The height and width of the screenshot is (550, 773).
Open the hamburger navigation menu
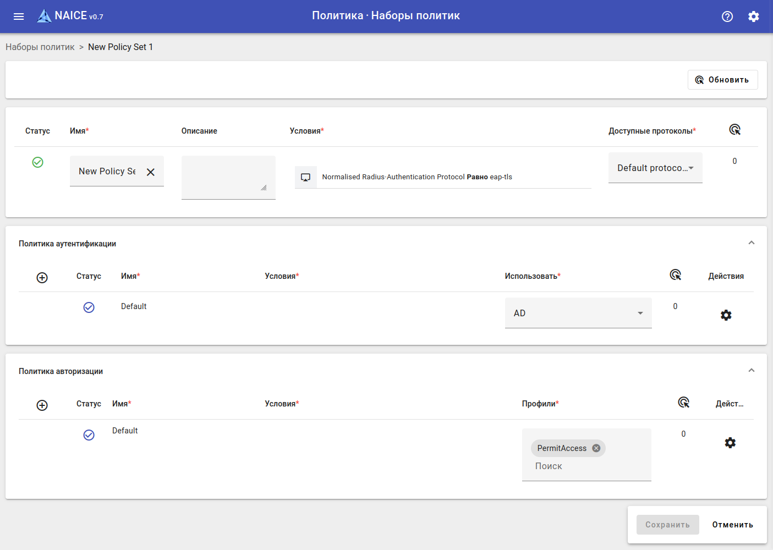(19, 16)
